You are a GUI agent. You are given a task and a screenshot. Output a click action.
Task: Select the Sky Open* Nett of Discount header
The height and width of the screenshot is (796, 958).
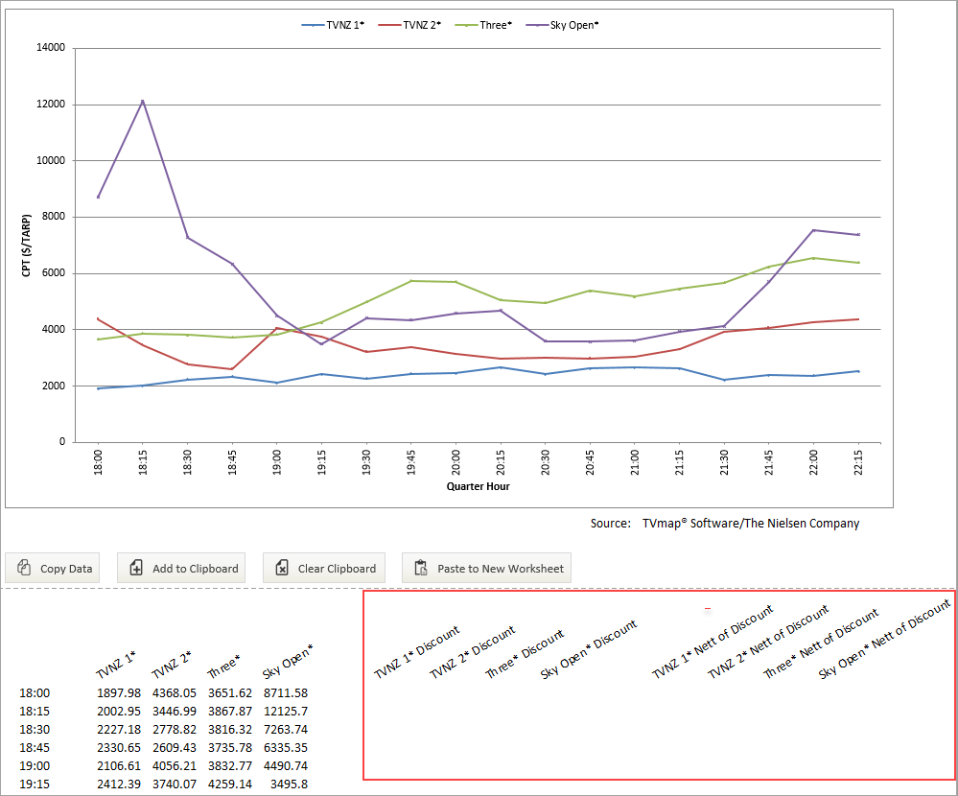pos(885,639)
